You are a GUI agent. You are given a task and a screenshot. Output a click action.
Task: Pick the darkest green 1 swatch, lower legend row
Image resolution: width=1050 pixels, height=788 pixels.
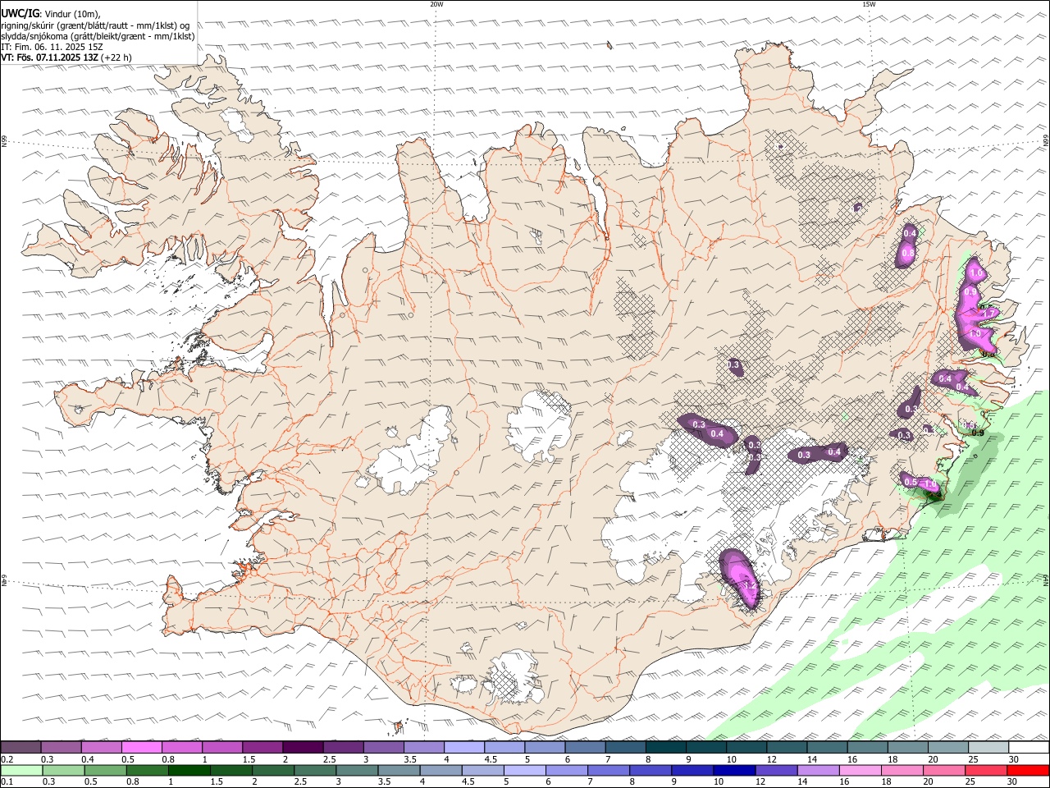coord(189,771)
